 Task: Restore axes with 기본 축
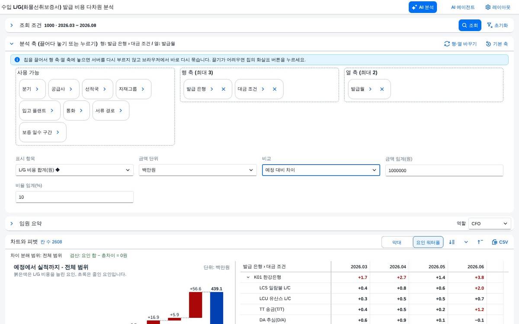497,44
